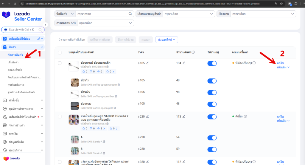Image resolution: width=305 pixels, height=165 pixels.
Task: Click ช้อนทอง gold spoon thumbnail
Action: click(x=75, y=106)
